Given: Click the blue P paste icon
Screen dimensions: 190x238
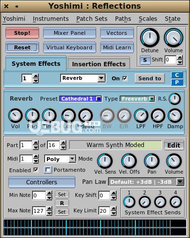Looking at the screenshot, I should point(177,82).
